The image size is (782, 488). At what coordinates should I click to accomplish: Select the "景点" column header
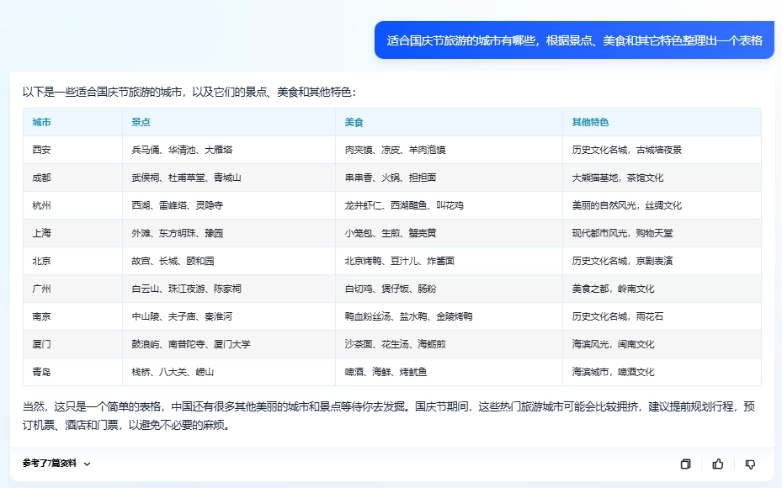click(x=139, y=121)
